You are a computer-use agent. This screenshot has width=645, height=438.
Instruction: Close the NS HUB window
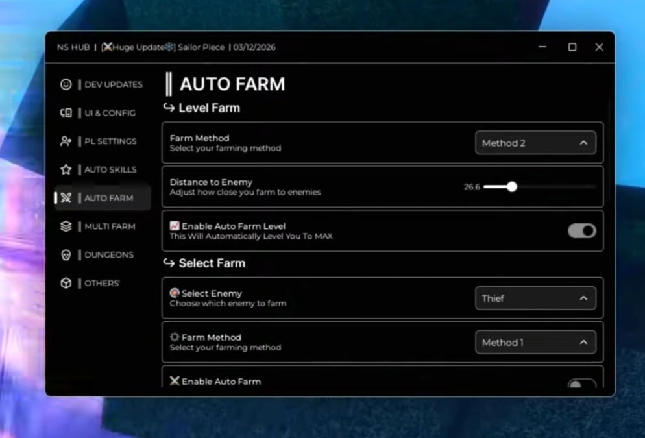tap(600, 47)
